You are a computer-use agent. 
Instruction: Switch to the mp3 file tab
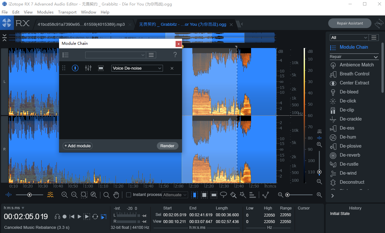(x=81, y=24)
